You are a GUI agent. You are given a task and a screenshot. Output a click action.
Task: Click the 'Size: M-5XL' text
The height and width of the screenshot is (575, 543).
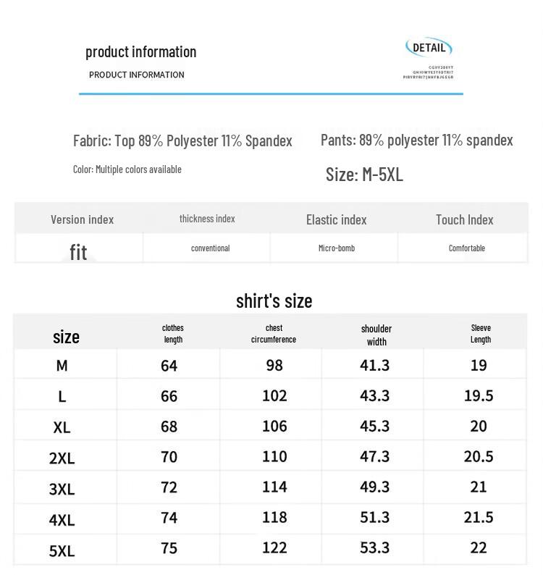(x=364, y=175)
